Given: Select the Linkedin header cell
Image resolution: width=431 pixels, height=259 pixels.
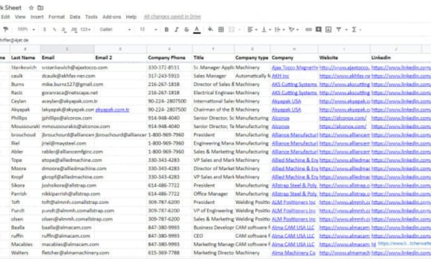Looking at the screenshot, I should click(396, 58).
